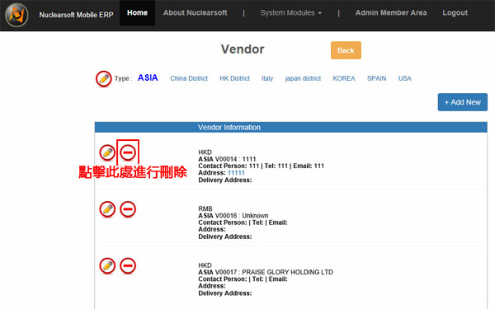Select the USA vendor type
The width and height of the screenshot is (495, 309).
[405, 78]
